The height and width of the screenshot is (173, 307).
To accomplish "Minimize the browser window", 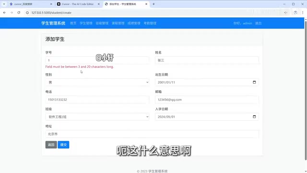I will [x=284, y=4].
